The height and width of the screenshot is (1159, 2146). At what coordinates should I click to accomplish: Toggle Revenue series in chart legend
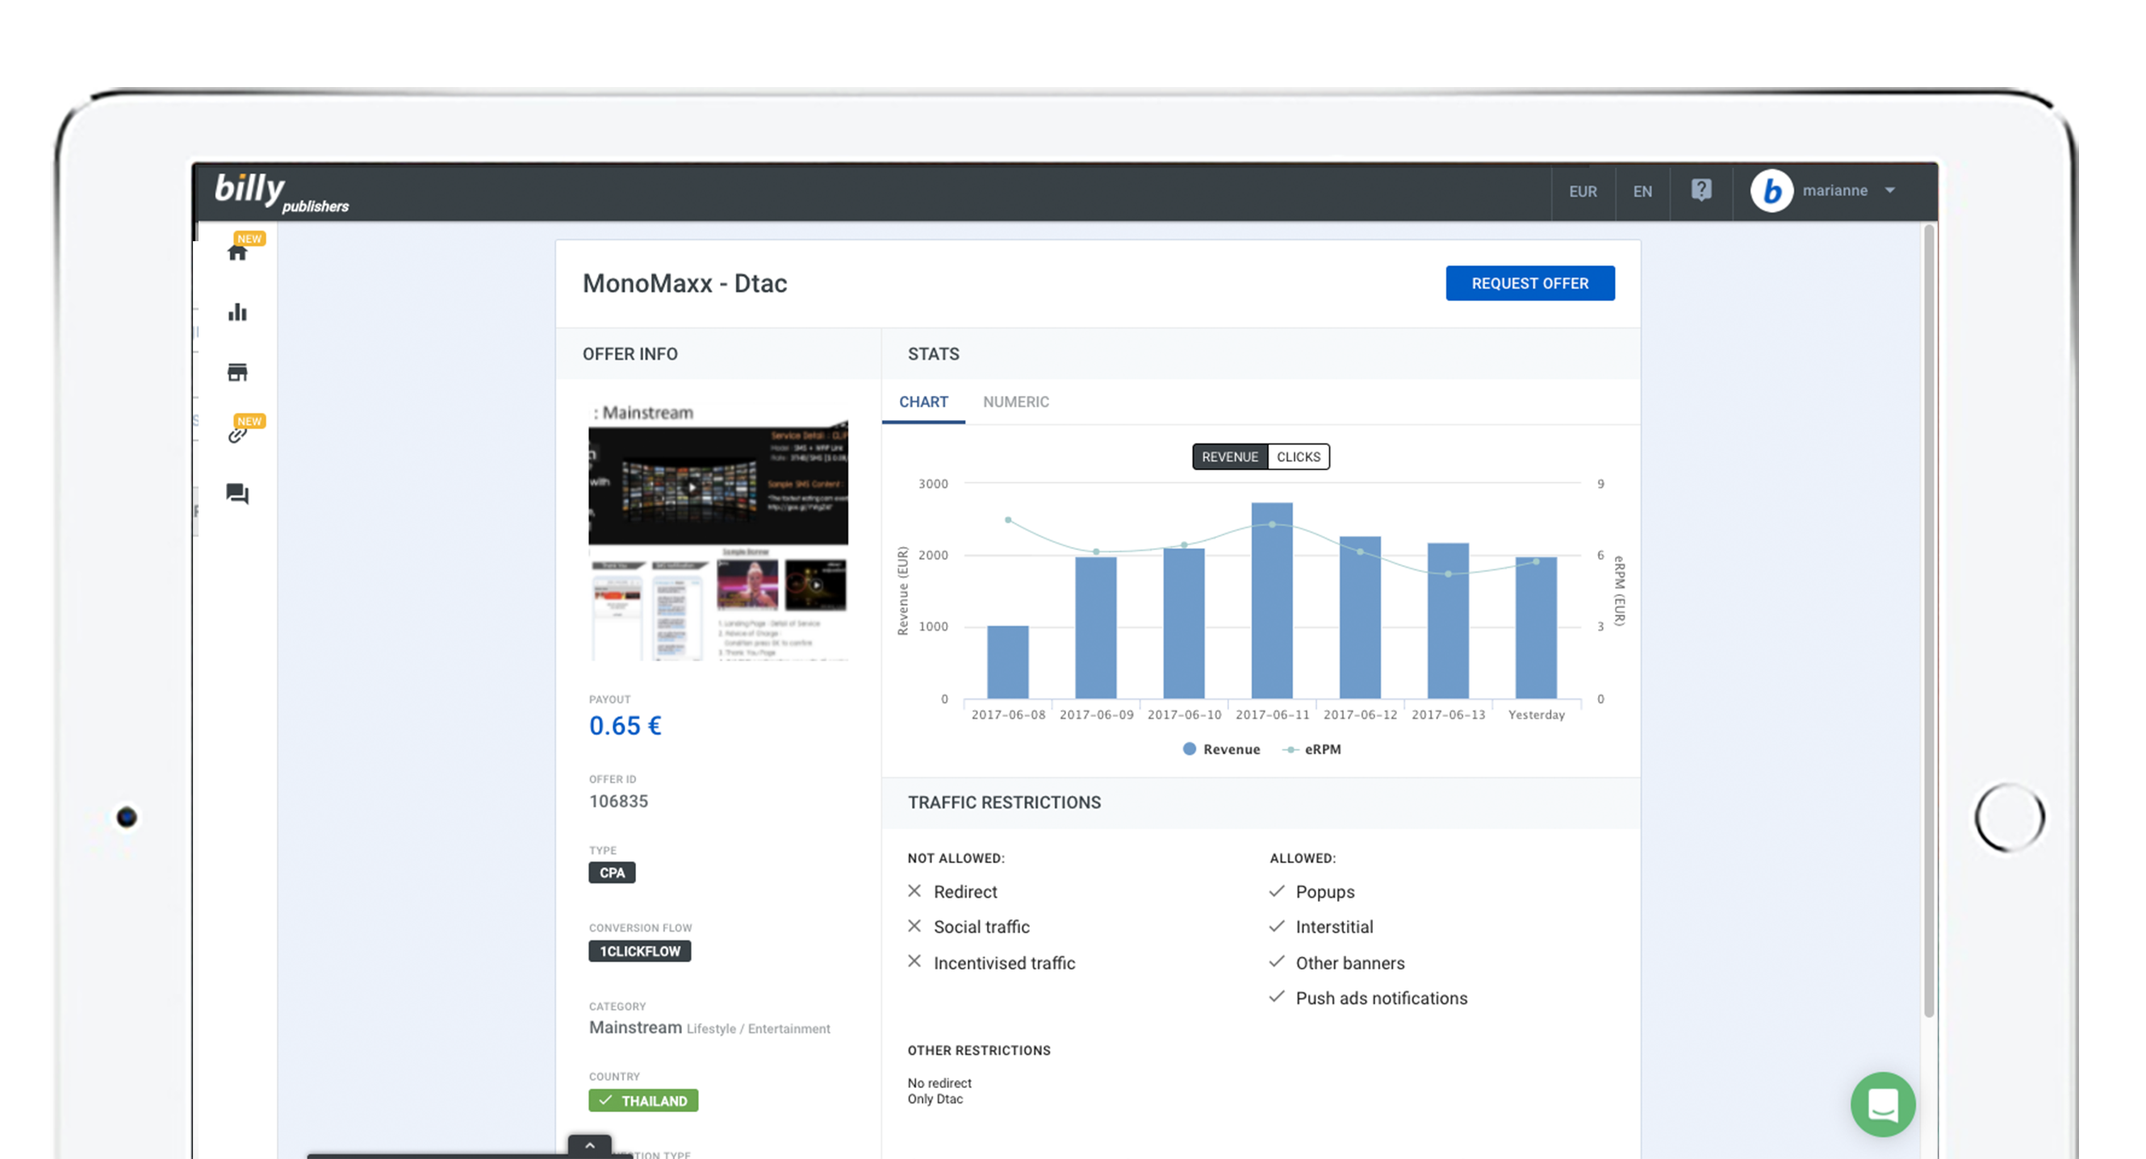click(1221, 749)
